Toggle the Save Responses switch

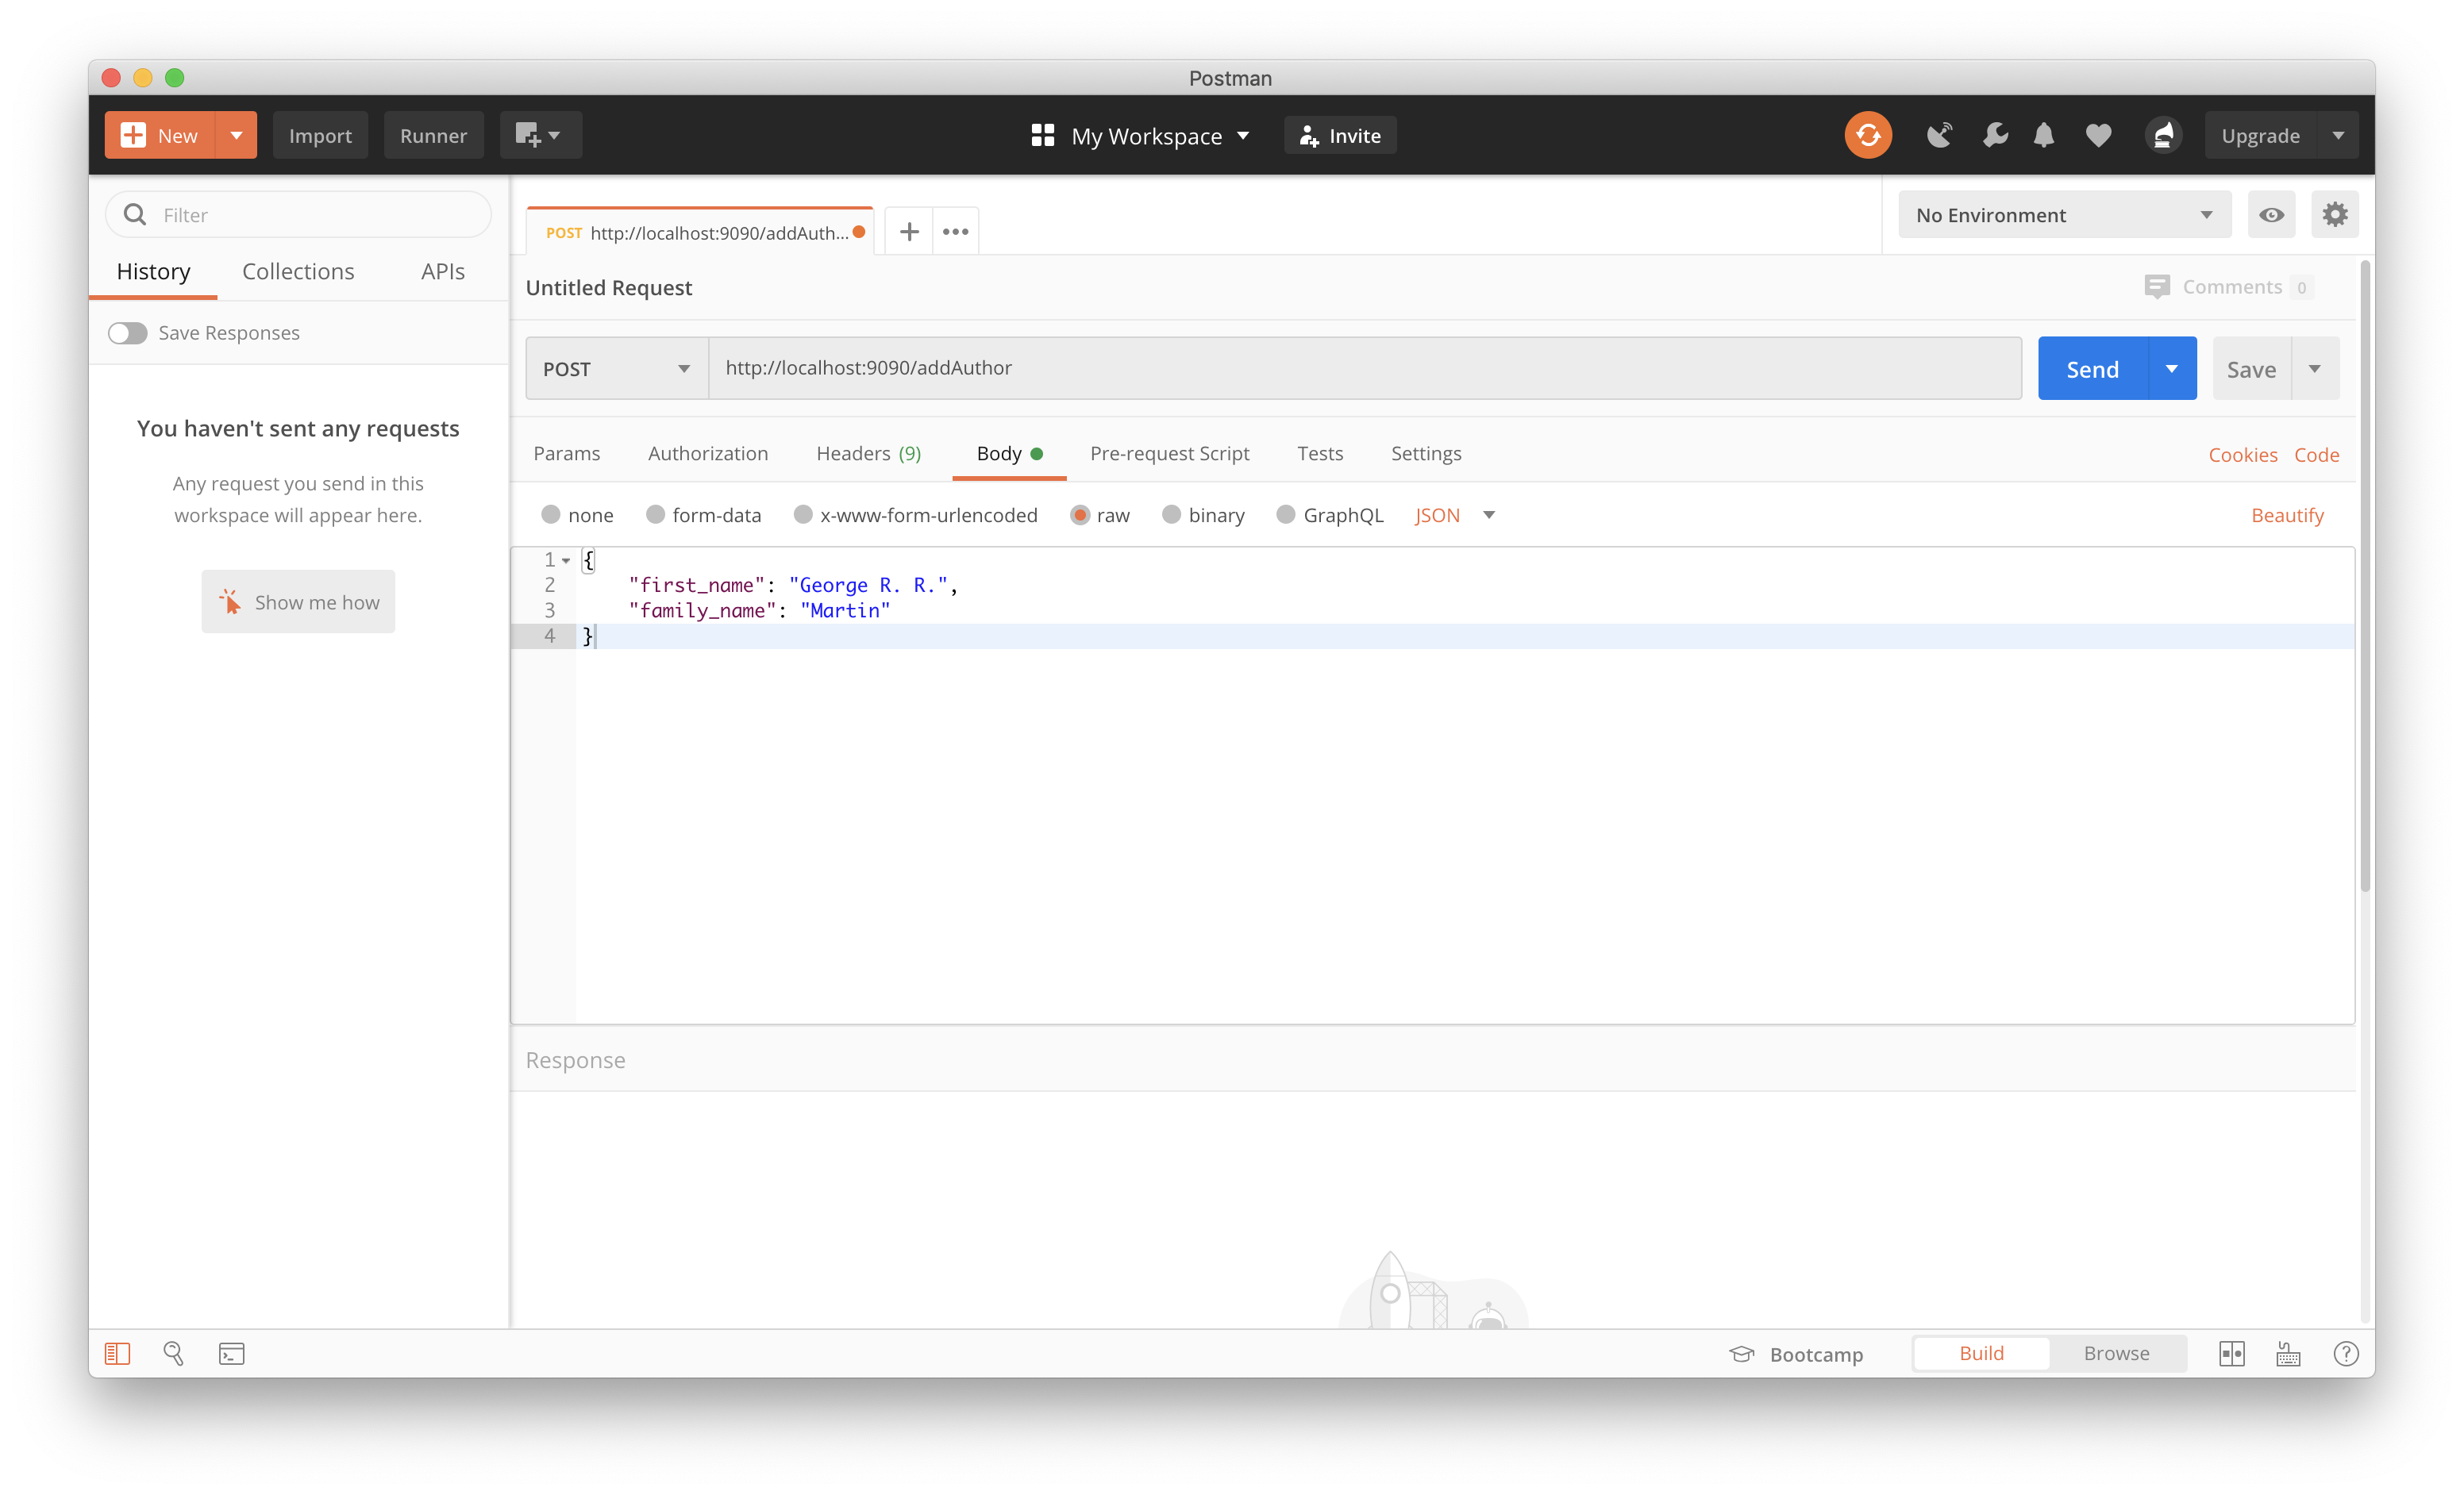point(128,332)
